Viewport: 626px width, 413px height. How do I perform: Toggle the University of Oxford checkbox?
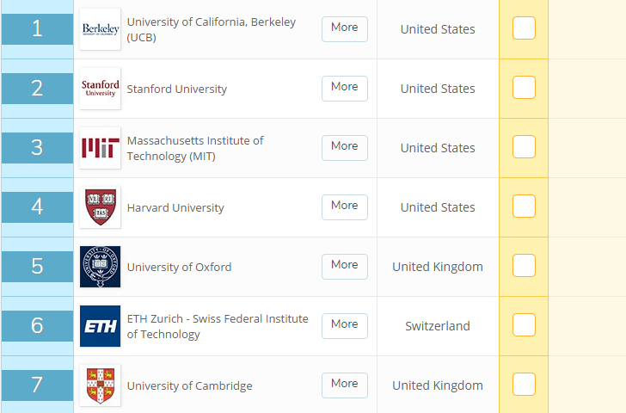pos(524,266)
